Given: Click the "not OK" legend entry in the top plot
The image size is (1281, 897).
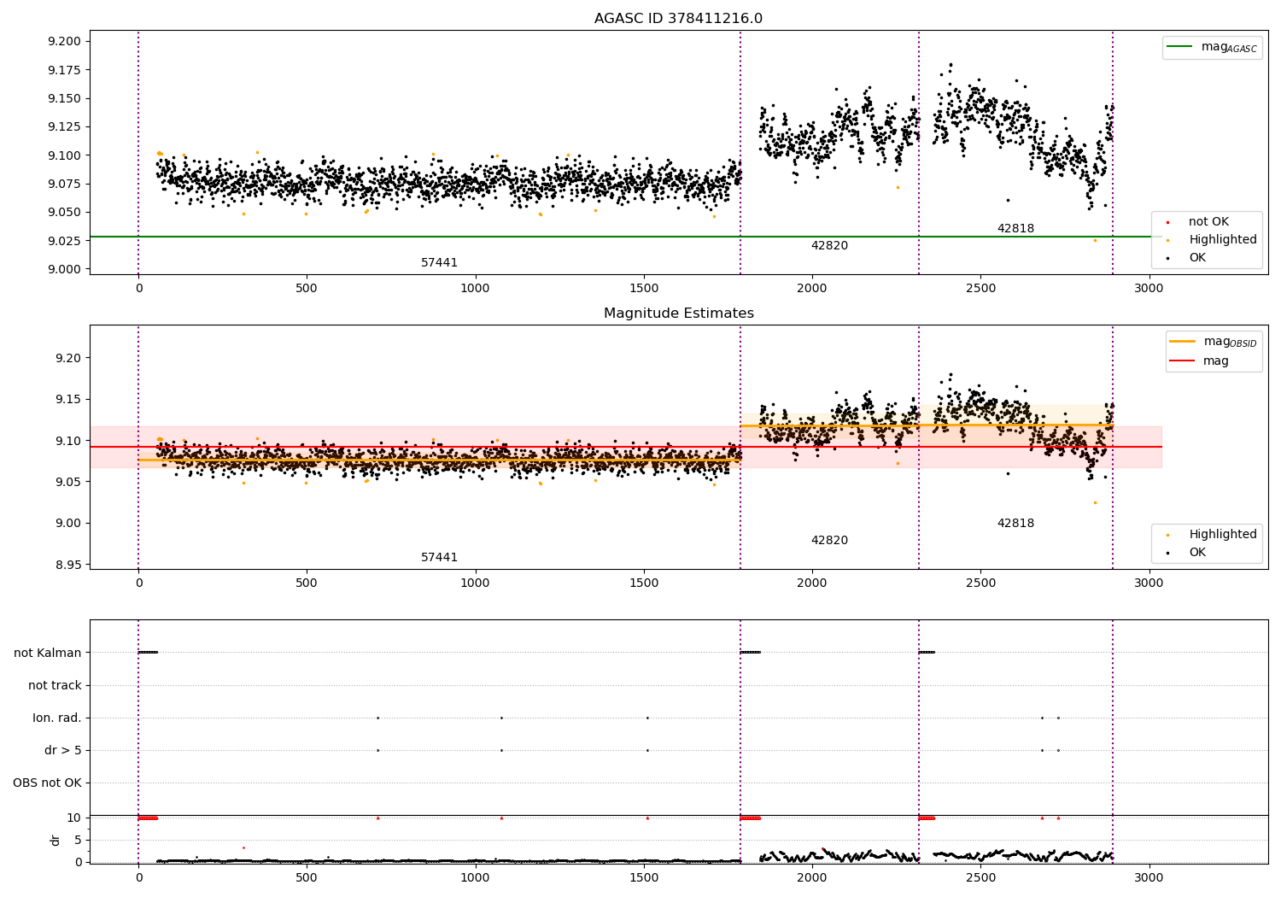Looking at the screenshot, I should tap(1208, 222).
